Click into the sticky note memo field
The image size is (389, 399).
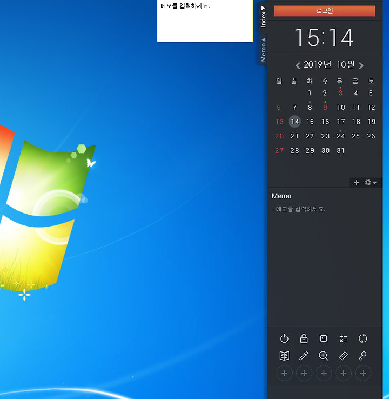(205, 21)
